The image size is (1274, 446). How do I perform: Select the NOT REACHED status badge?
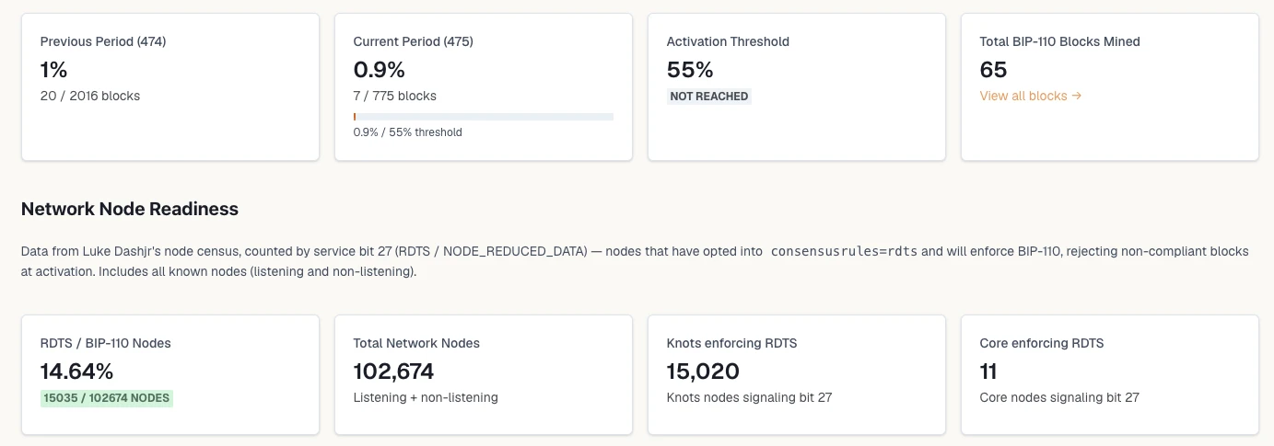709,97
